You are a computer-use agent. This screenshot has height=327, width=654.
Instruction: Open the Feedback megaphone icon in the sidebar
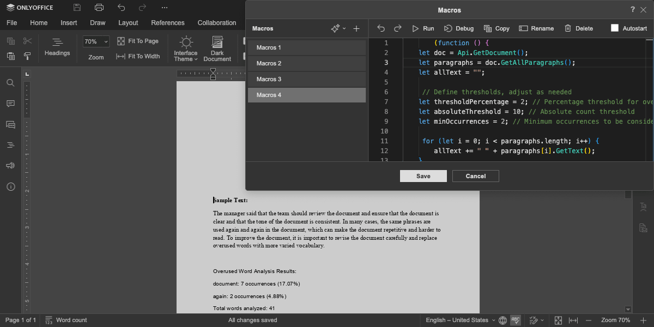pos(10,166)
